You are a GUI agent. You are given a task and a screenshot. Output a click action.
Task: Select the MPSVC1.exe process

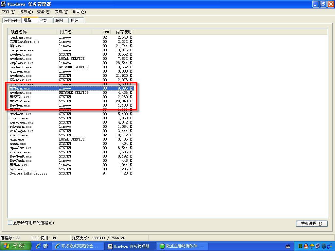pyautogui.click(x=71, y=97)
